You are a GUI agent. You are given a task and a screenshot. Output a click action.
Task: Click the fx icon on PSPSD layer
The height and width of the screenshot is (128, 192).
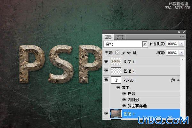[173, 80]
